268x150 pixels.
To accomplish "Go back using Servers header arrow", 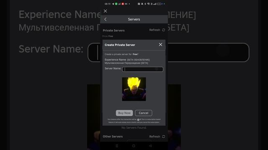I will [106, 20].
